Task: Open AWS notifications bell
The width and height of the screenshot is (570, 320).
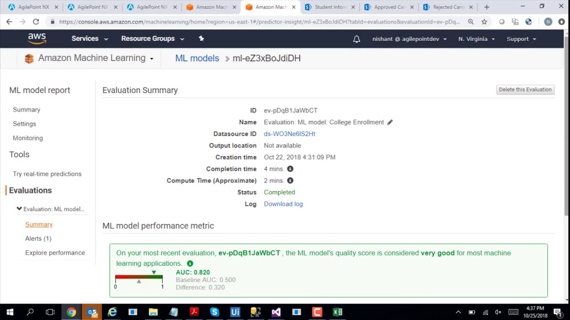Action: click(x=356, y=39)
